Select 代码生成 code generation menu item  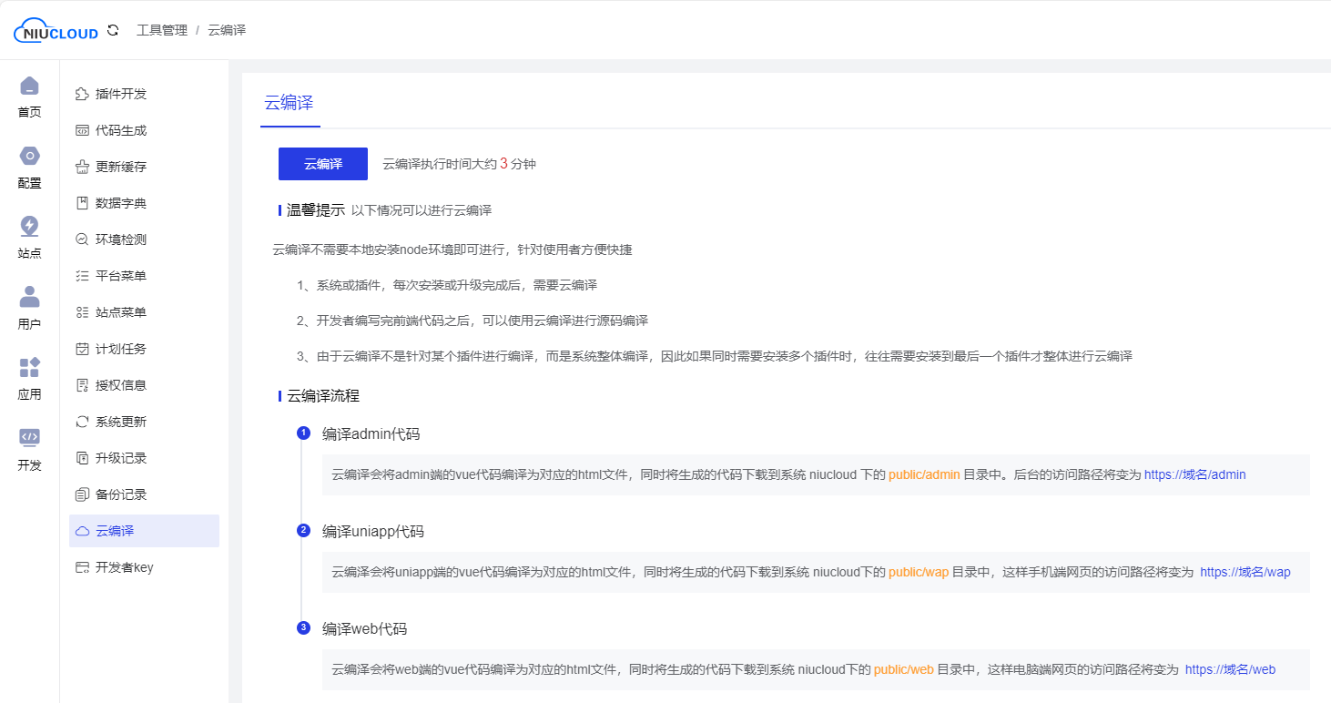click(x=121, y=129)
